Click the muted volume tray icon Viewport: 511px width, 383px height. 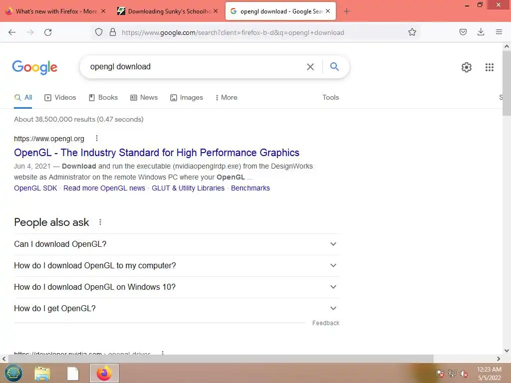click(x=464, y=373)
